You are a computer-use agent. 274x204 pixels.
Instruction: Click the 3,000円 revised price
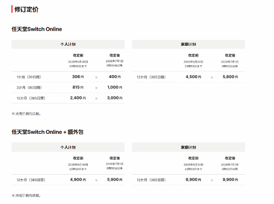pyautogui.click(x=115, y=98)
